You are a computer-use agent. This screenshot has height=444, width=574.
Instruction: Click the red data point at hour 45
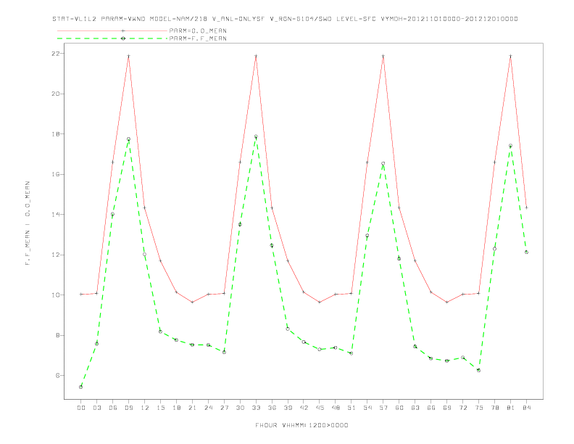(x=320, y=303)
